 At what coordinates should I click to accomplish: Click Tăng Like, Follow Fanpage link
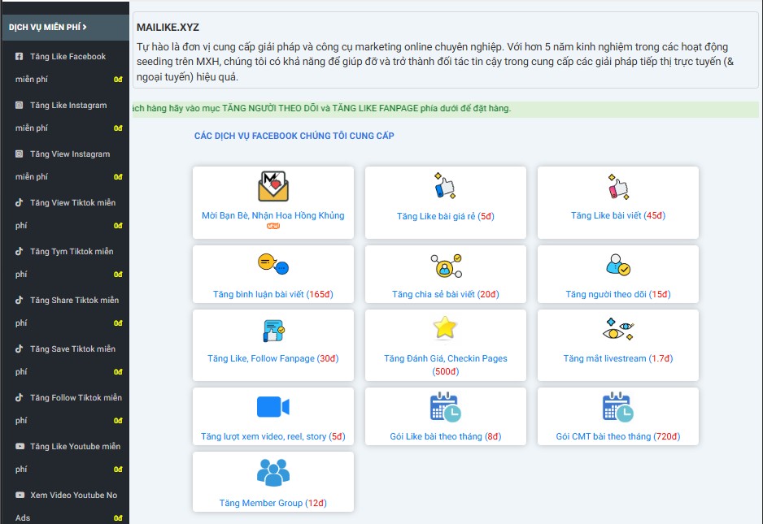pos(273,358)
